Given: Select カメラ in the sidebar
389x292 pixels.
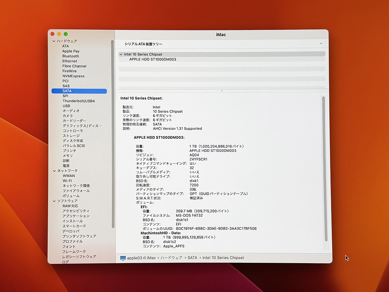Looking at the screenshot, I should [x=67, y=116].
